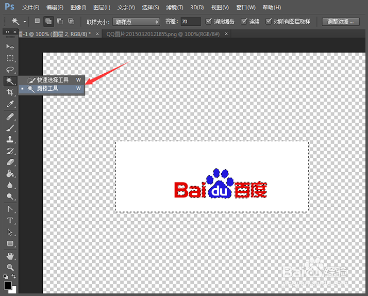Choose 魔棒工具 from flyout
The image size is (368, 296).
pos(52,89)
